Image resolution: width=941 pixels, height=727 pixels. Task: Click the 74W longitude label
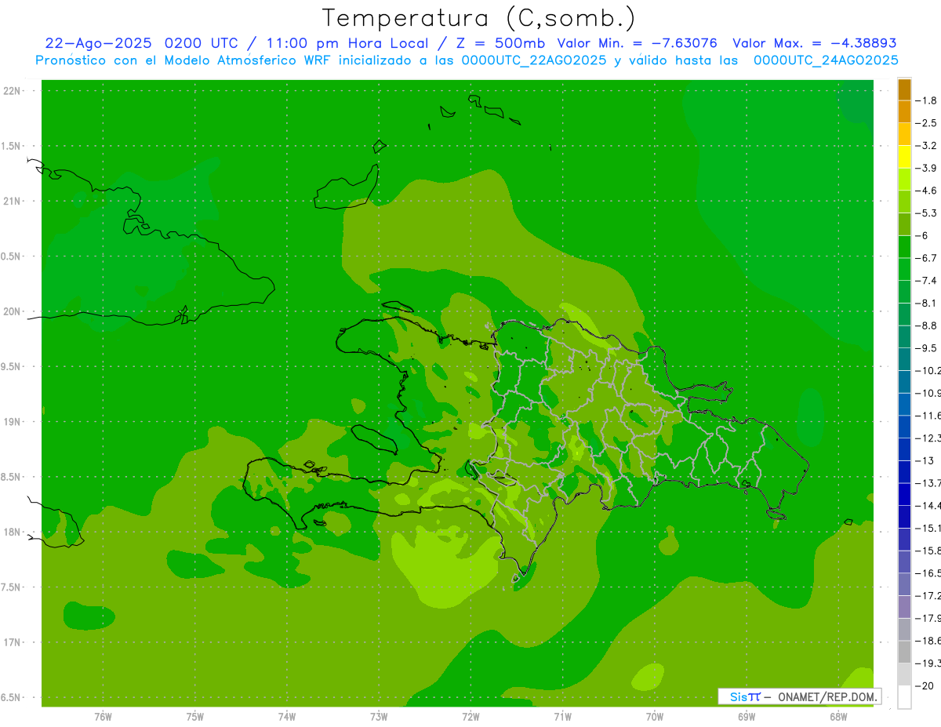(286, 717)
